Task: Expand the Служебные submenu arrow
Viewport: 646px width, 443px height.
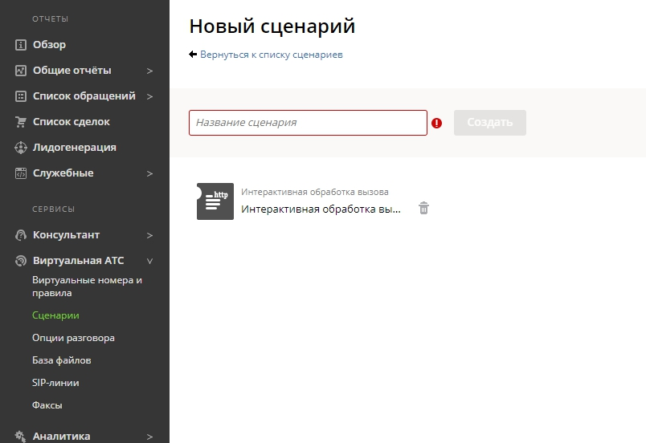Action: point(150,173)
